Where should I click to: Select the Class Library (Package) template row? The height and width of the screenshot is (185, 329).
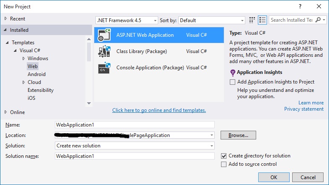(159, 51)
